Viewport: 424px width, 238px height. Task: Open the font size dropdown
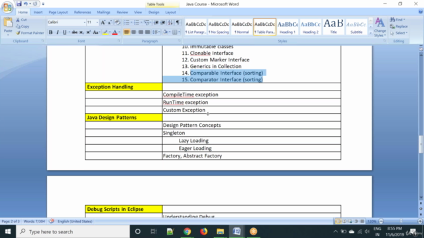(97, 22)
